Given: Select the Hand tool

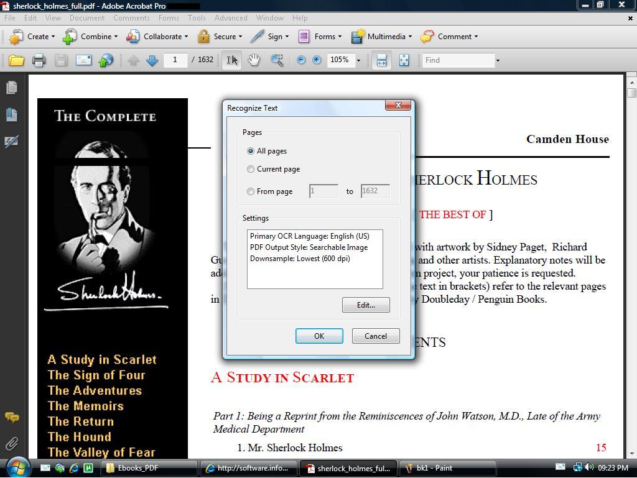Looking at the screenshot, I should (253, 60).
